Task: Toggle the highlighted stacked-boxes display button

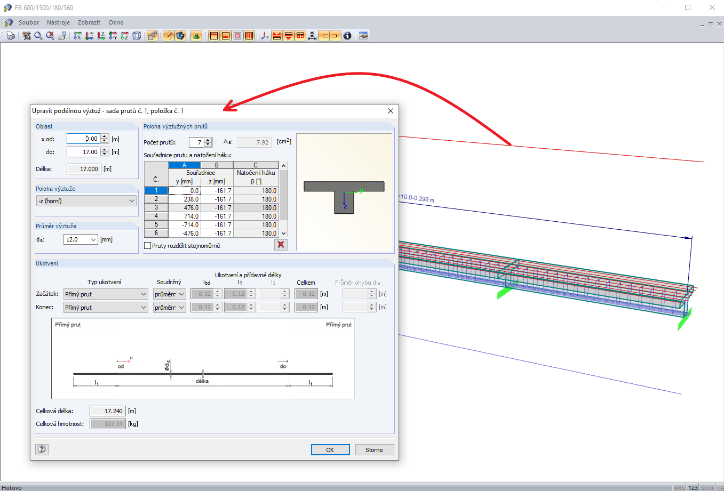Action: point(153,36)
